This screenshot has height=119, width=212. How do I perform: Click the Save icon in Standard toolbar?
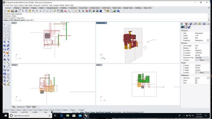pos(12,11)
